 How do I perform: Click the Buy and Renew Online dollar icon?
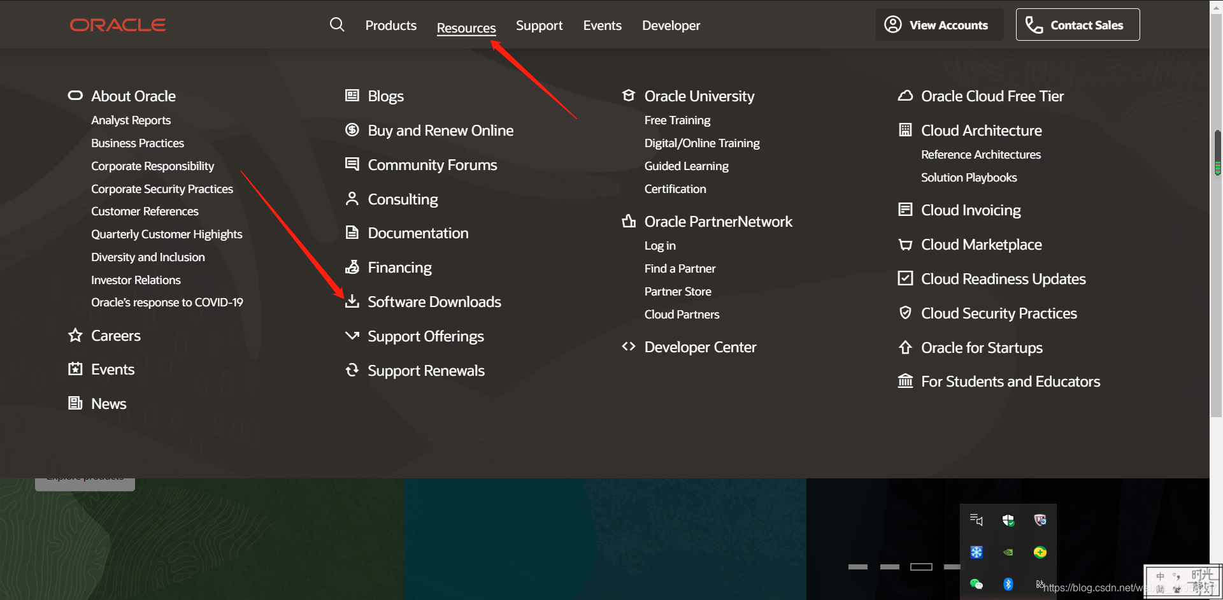[352, 130]
